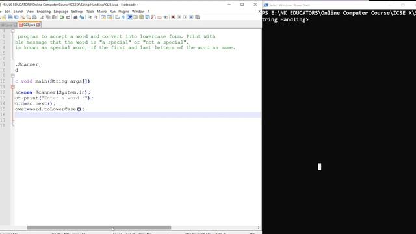Screen dimensions: 416x234
Task: Open the Settings menu
Action: [x=77, y=12]
